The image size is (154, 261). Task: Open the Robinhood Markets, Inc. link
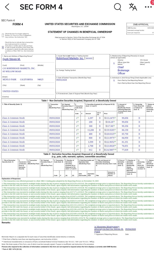pyautogui.click(x=70, y=58)
